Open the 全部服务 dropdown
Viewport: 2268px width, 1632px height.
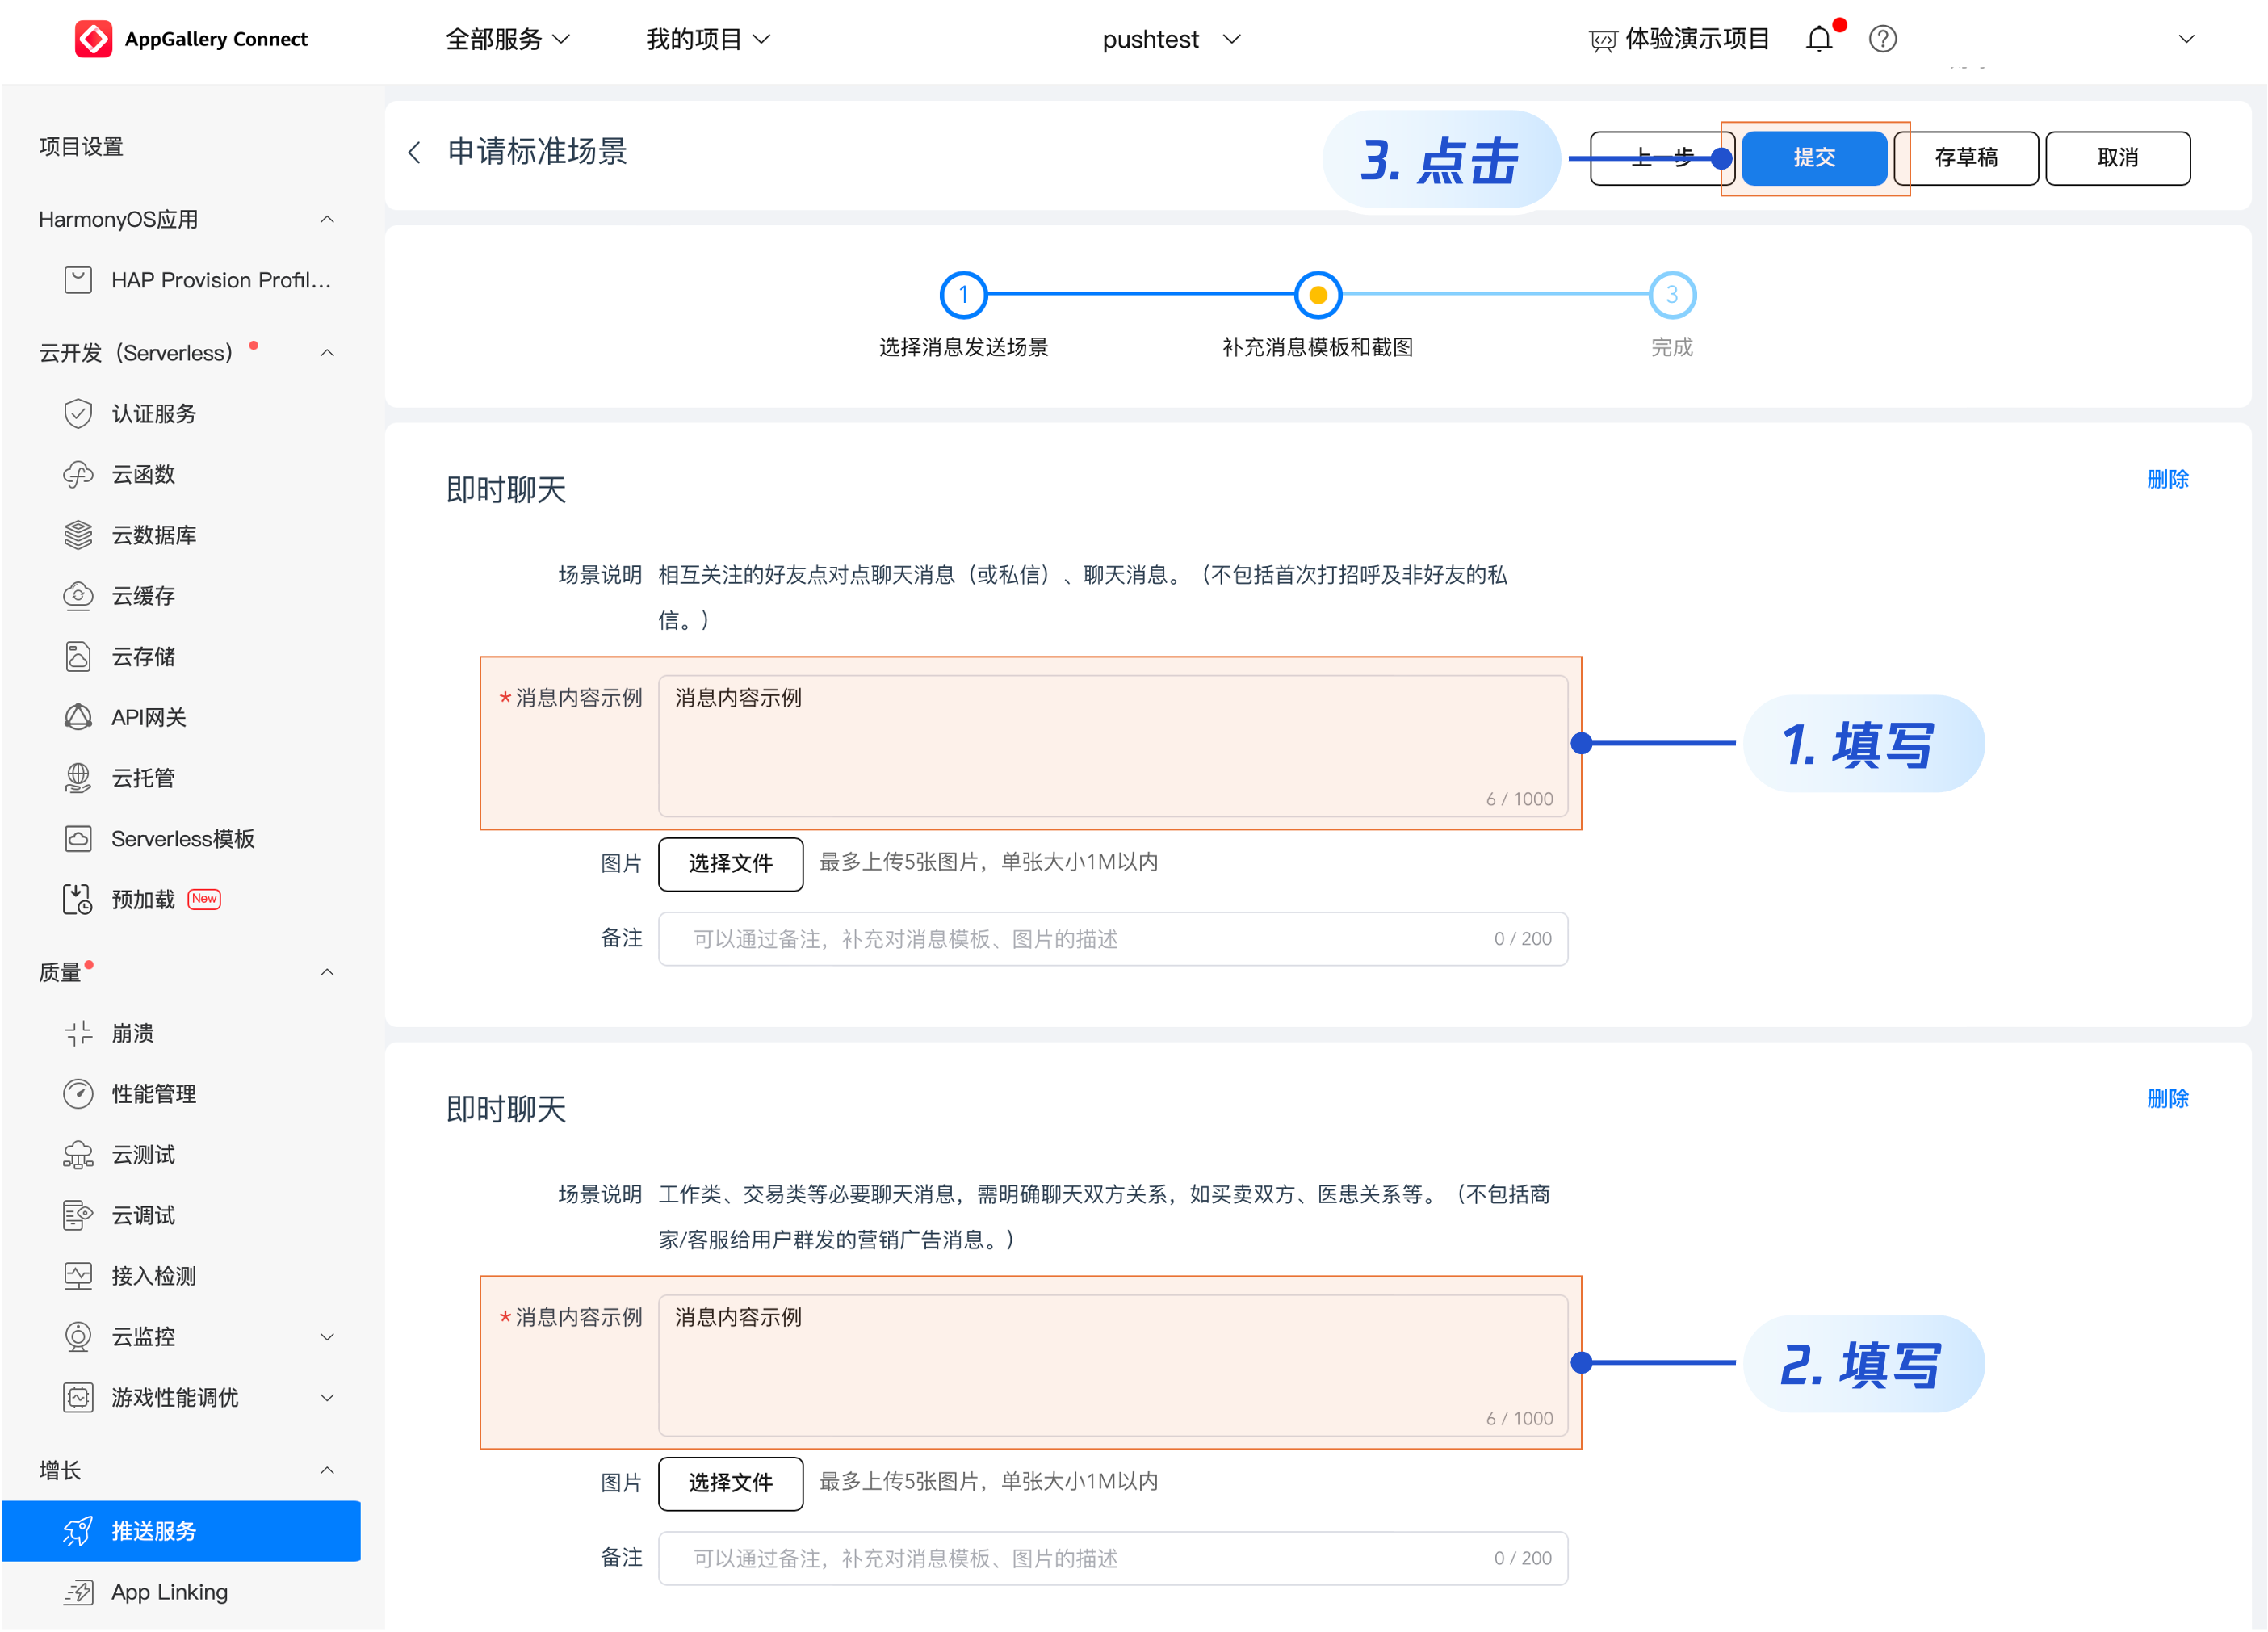(508, 39)
